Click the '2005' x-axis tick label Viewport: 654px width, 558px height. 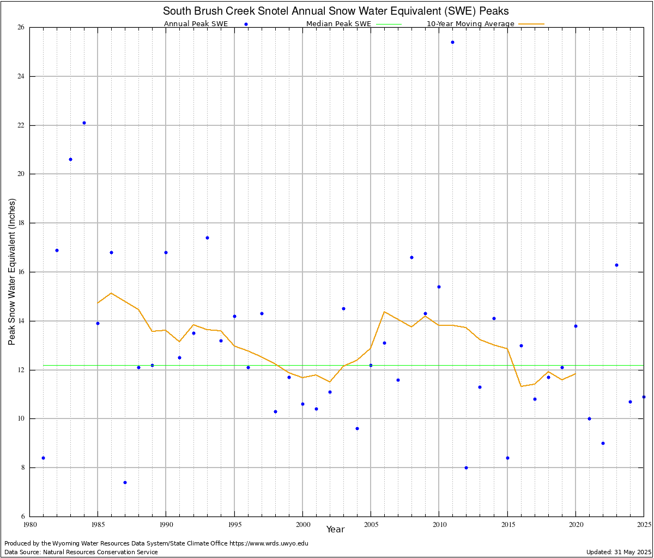tap(371, 524)
